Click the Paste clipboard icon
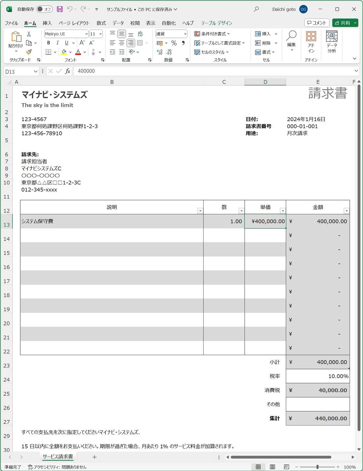This screenshot has width=363, height=471. pyautogui.click(x=16, y=37)
